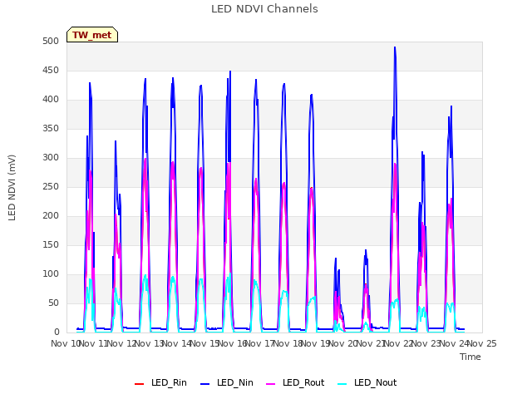Click the 300 y-axis tick value
The height and width of the screenshot is (399, 532).
[51, 157]
